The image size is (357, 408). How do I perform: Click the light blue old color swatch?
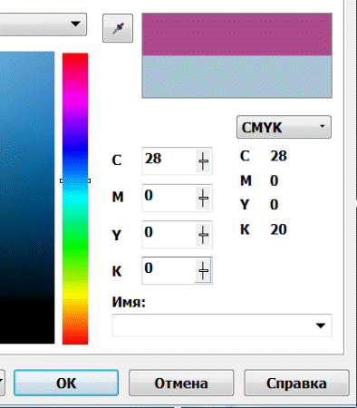pyautogui.click(x=237, y=77)
